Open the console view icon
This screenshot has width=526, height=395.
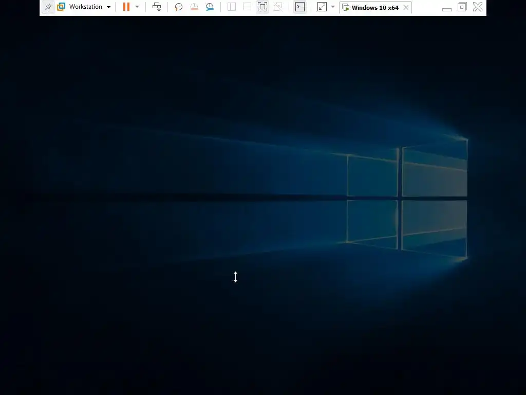[300, 7]
